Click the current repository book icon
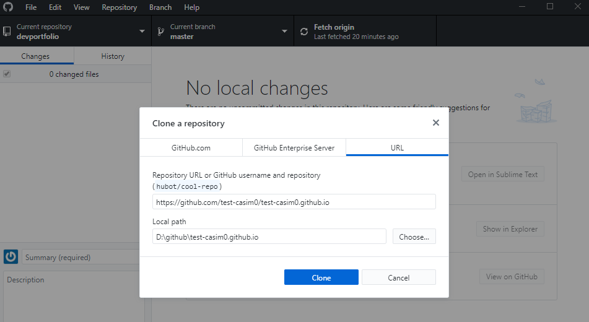The height and width of the screenshot is (322, 589). [7, 31]
